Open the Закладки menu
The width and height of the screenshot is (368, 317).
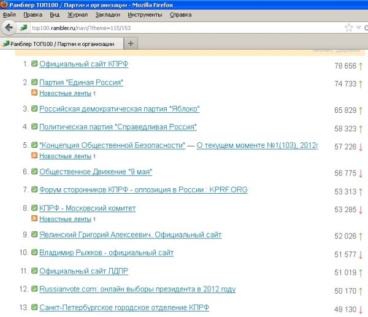coord(108,14)
